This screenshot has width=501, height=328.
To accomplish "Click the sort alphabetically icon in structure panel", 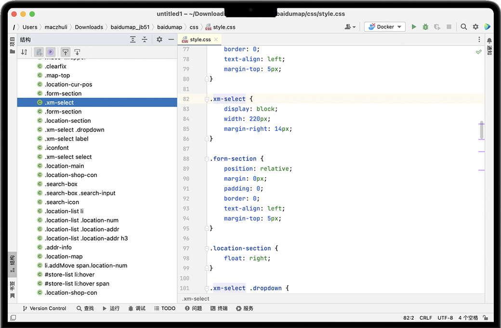I will coord(24,52).
